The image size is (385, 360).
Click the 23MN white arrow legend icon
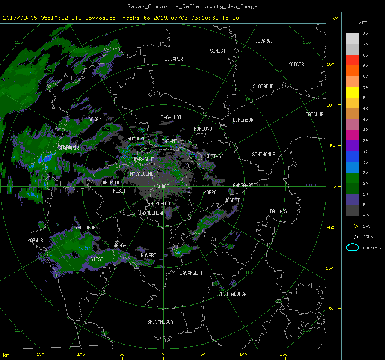click(352, 237)
